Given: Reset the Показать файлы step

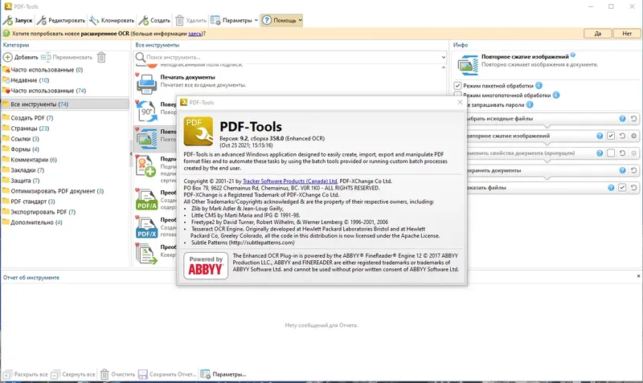Looking at the screenshot, I should coord(634,187).
